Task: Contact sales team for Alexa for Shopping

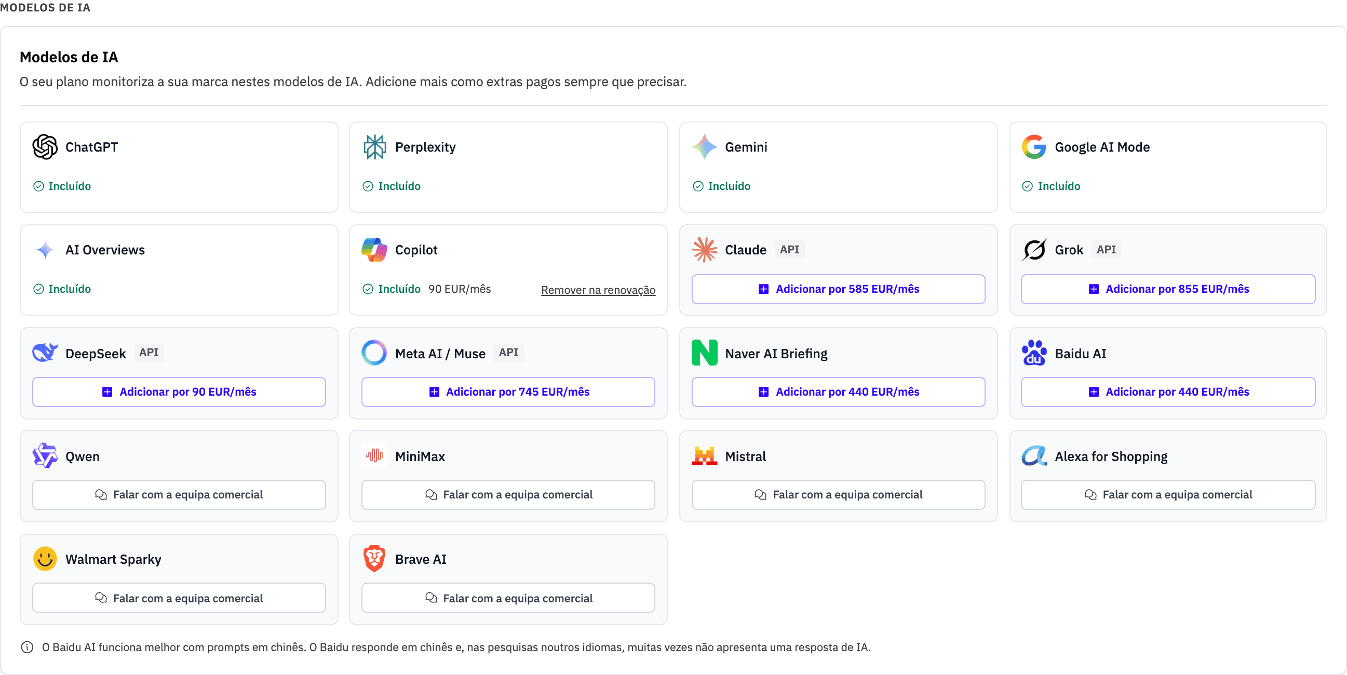Action: pos(1168,495)
